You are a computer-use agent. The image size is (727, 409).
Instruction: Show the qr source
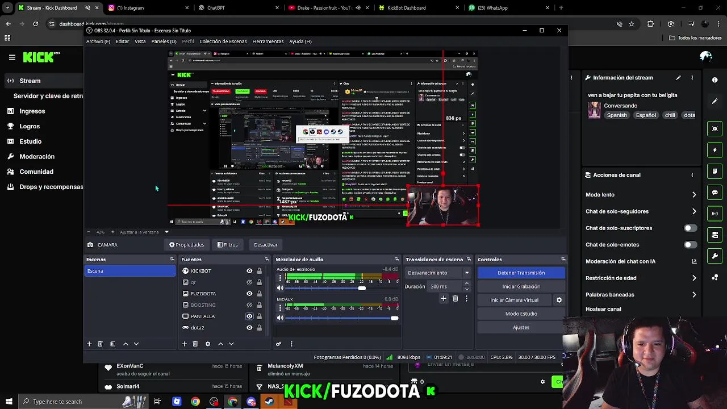249,282
